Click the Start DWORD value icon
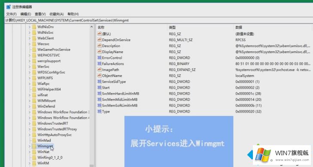This screenshot has width=313, height=167. coord(99,88)
